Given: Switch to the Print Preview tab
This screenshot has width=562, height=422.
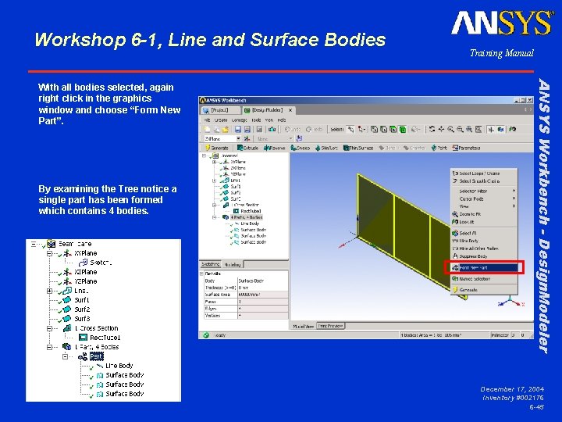Looking at the screenshot, I should tap(330, 326).
